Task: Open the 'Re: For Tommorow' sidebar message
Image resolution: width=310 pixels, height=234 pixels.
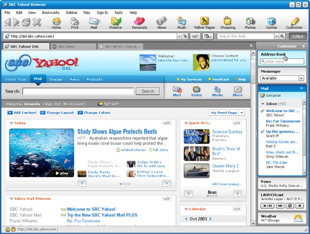Action: pyautogui.click(x=283, y=121)
